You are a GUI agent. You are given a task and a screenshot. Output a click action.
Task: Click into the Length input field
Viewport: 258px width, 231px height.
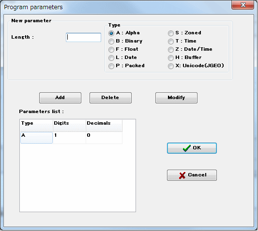[83, 37]
